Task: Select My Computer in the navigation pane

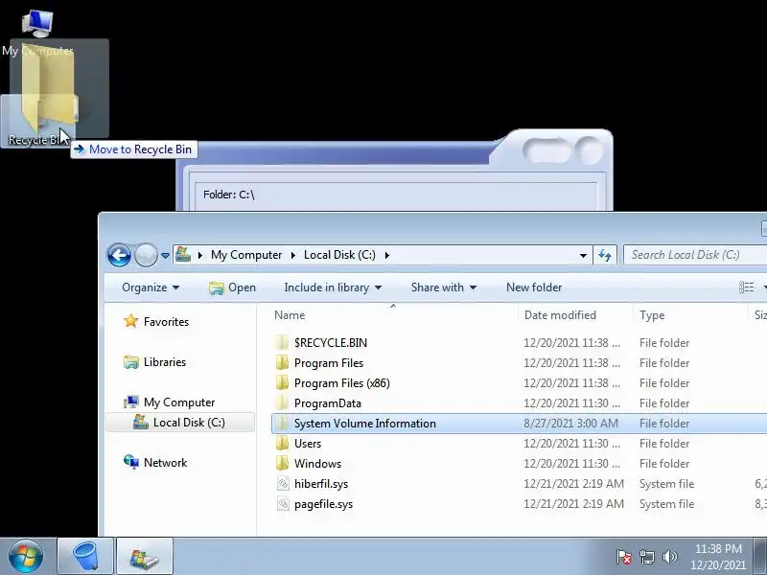Action: 179,402
